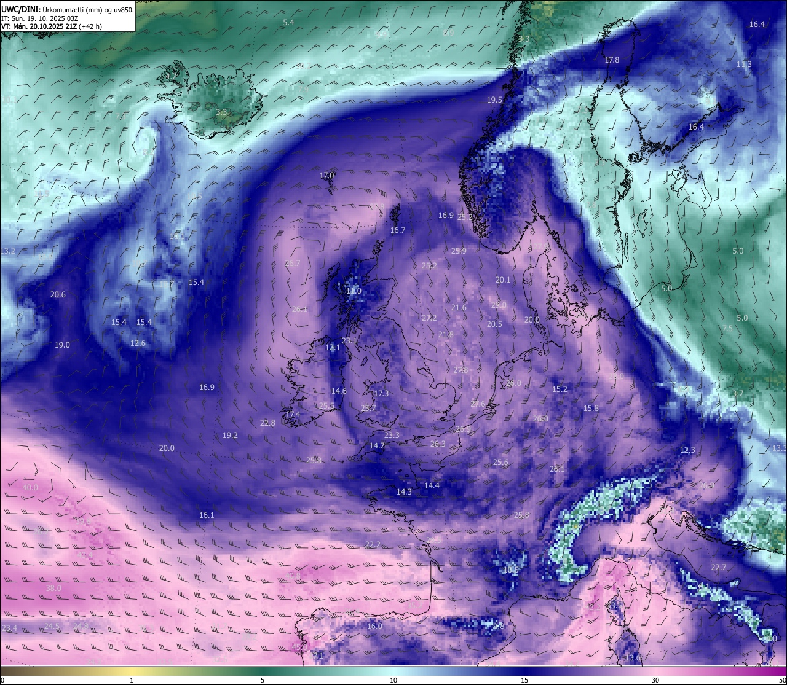Click the map value "20.6" in the western Atlantic
This screenshot has width=787, height=685.
58,295
